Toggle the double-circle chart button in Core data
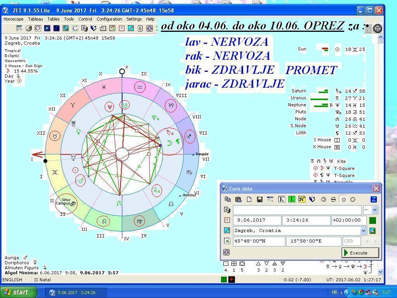Screen dimensions: 397x298 tap(323, 199)
